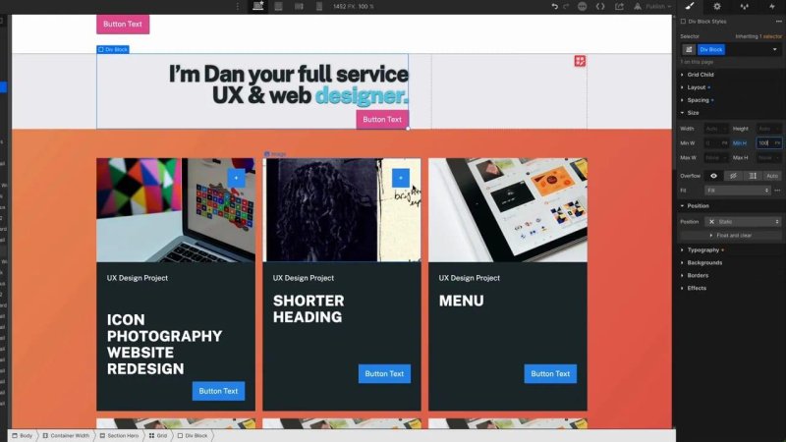Click the pink Button Text at page top

point(123,24)
